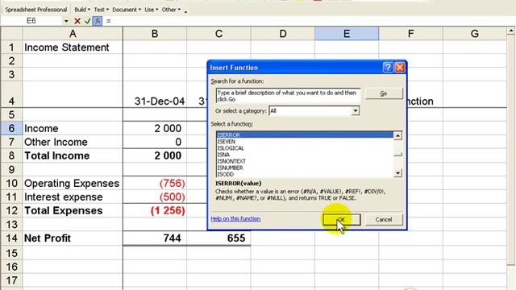Open the Test menu
The width and height of the screenshot is (516, 290).
[x=101, y=10]
